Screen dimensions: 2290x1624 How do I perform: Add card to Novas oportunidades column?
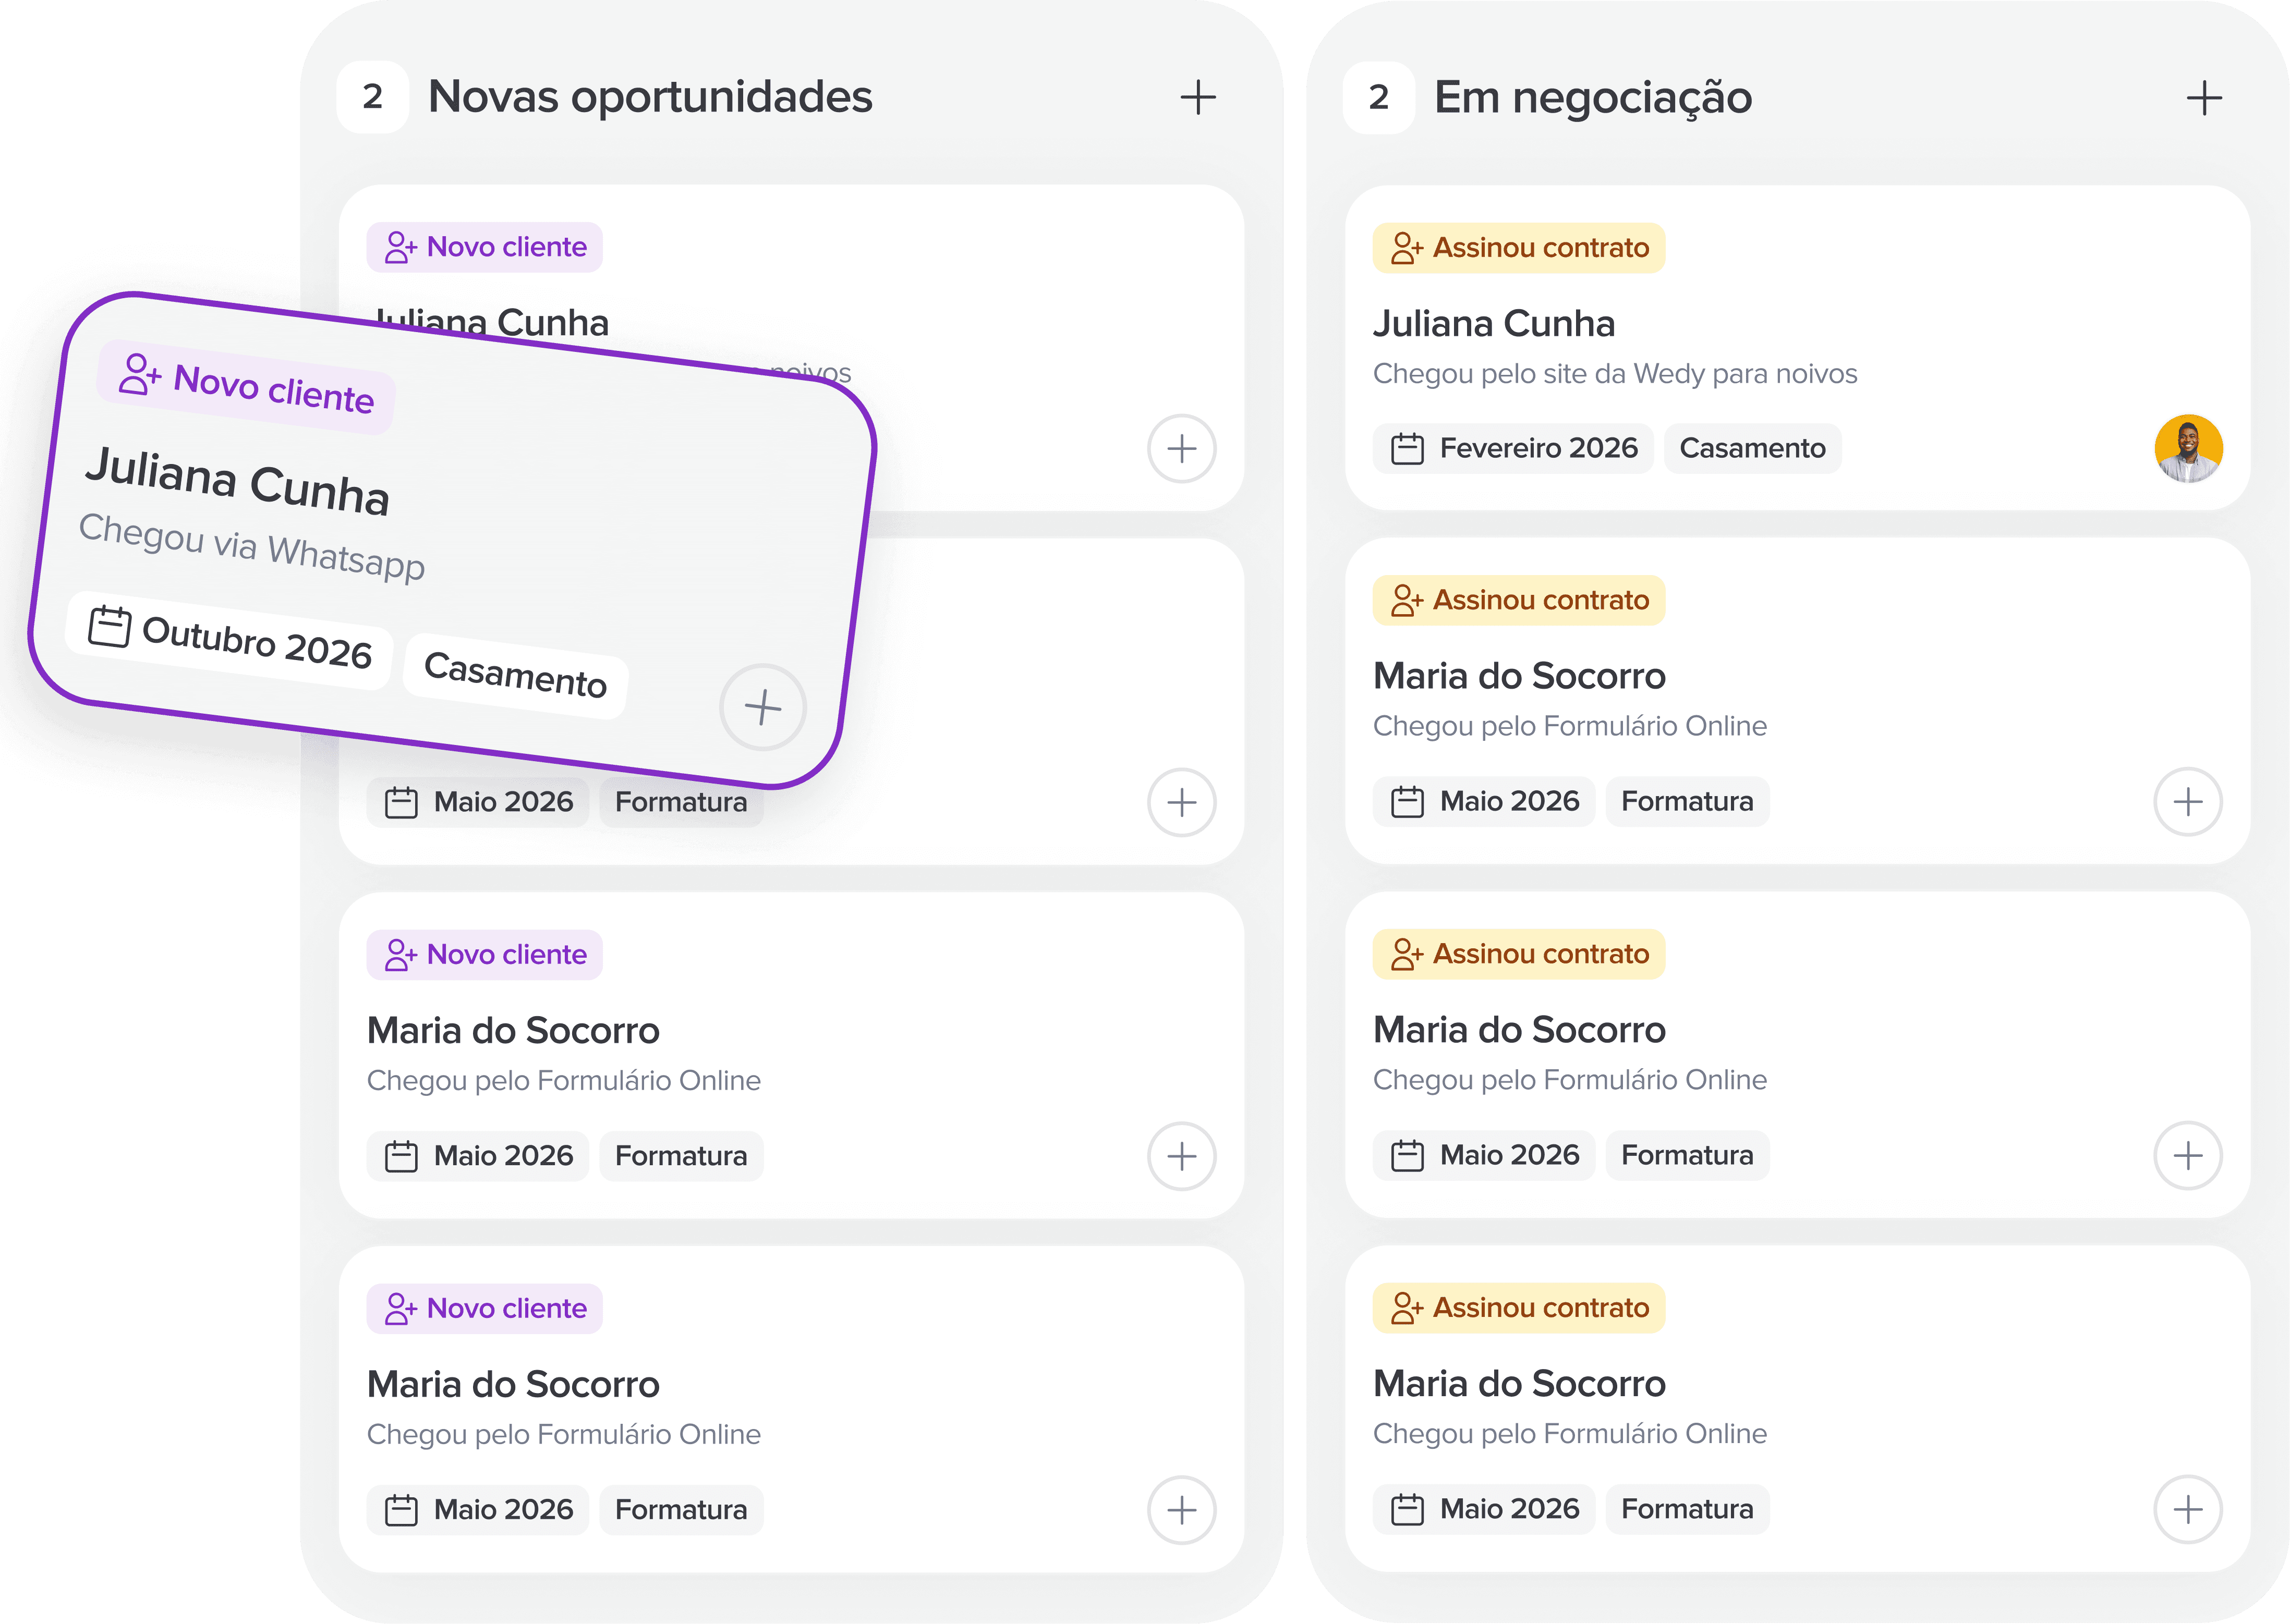[x=1197, y=98]
